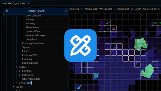Select Generator/Storage map

(35, 35)
